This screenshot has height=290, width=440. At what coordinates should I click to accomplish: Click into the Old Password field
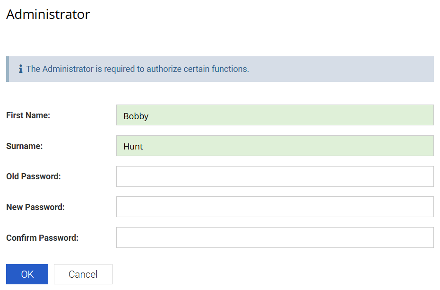click(x=275, y=176)
